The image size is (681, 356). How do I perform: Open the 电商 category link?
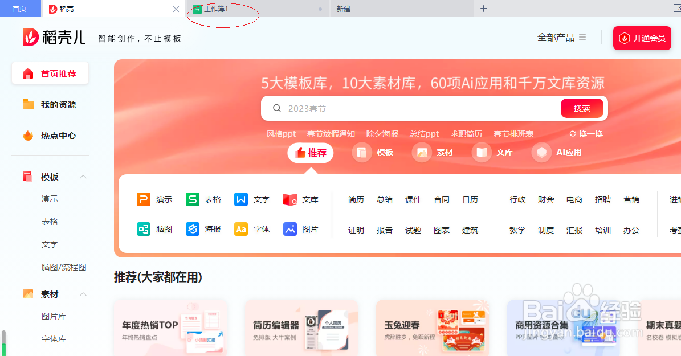(x=574, y=199)
